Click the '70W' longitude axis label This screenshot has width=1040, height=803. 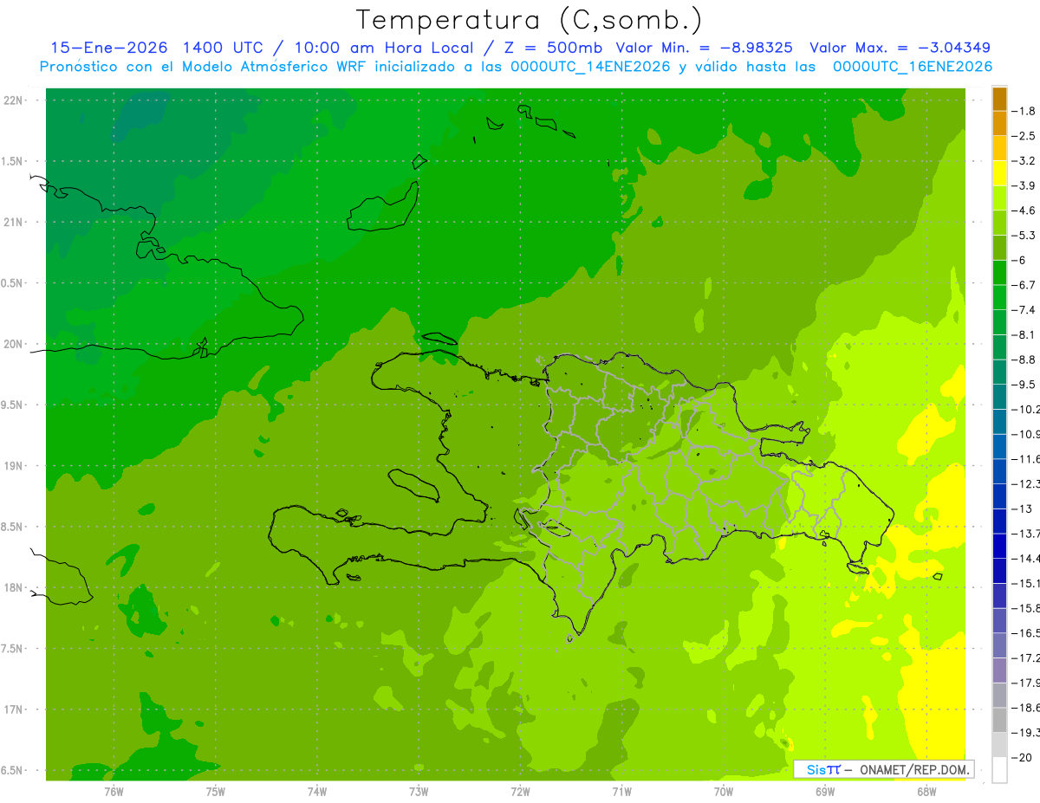724,791
